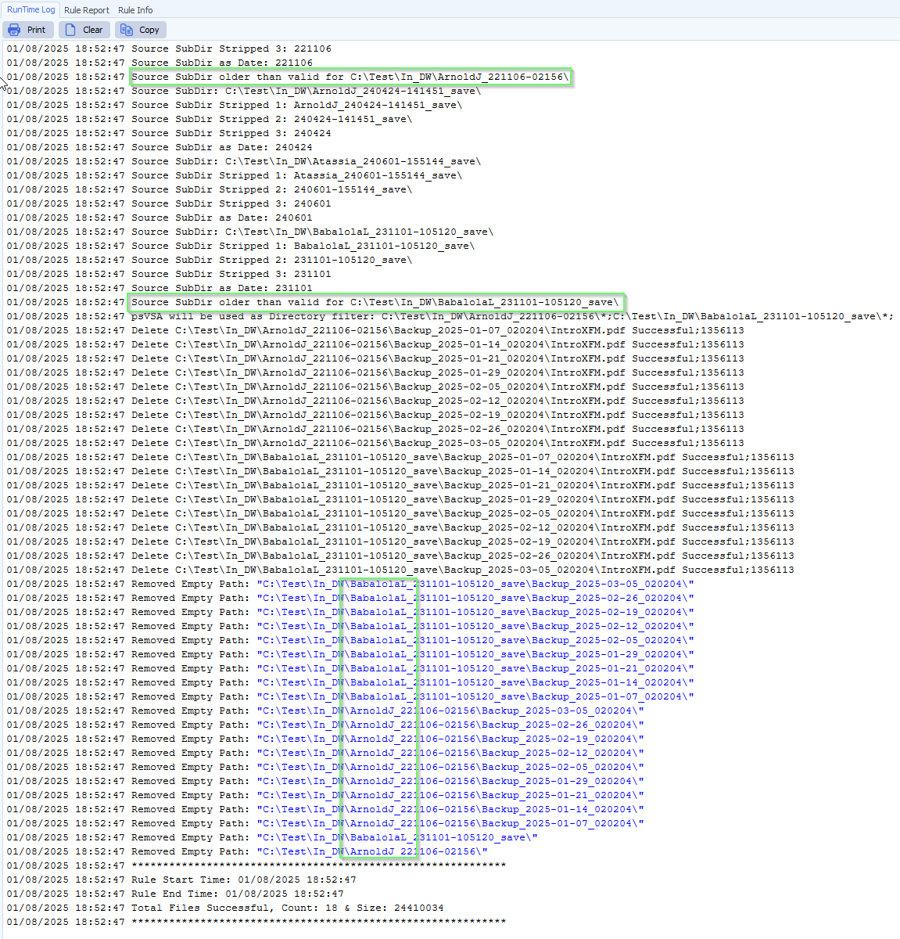Select Delete line for BabalolaL Backup_2025-03-05_020204
This screenshot has width=900, height=939.
point(400,570)
